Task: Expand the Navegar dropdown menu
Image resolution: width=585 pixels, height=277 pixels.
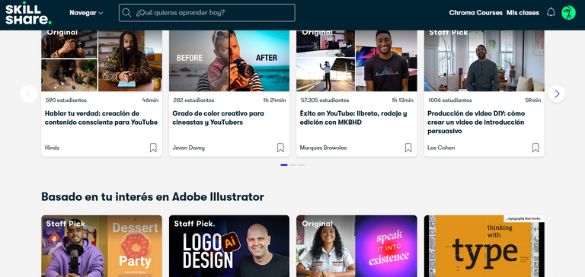Action: (x=86, y=13)
